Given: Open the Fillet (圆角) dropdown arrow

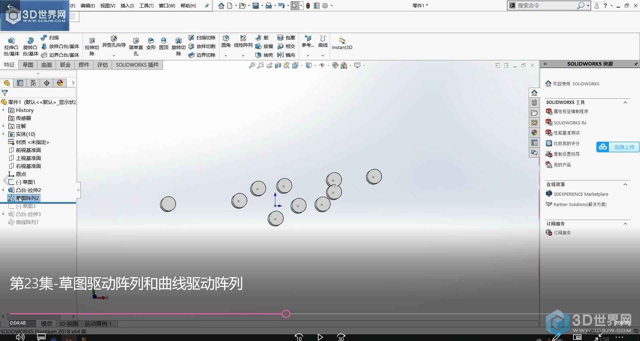Looking at the screenshot, I should click(x=226, y=56).
